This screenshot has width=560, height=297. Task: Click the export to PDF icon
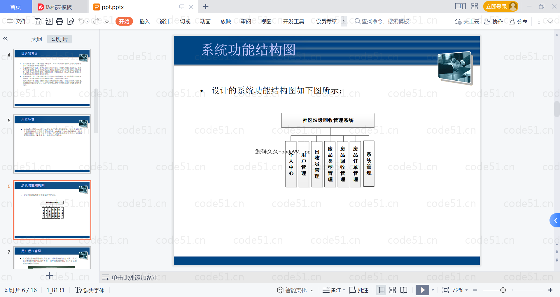(49, 21)
